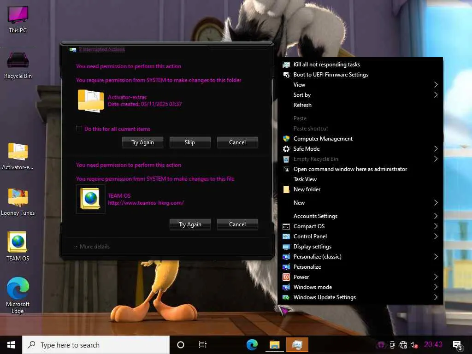
Task: Click the Windows Update Settings icon
Action: (x=286, y=297)
